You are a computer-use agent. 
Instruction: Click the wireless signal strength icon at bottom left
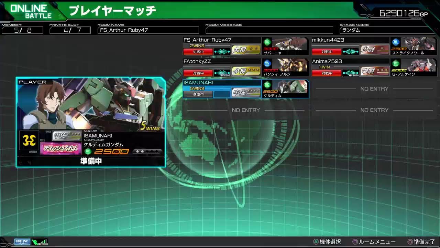(40, 242)
